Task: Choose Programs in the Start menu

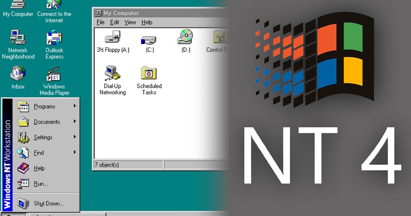Action: click(46, 106)
